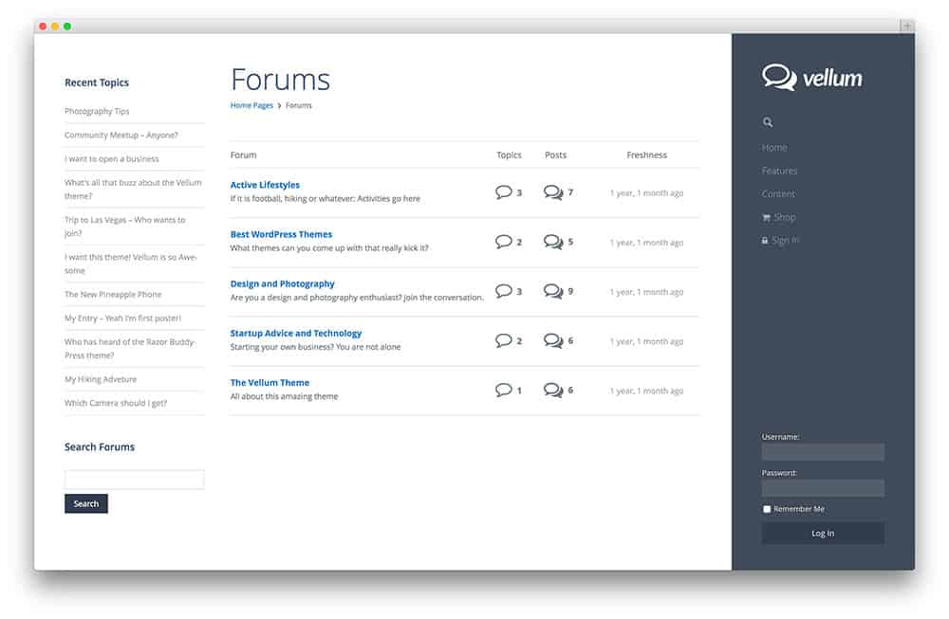Click the plus icon at the window's top-right corner
Viewport: 949px width, 619px height.
coord(906,26)
